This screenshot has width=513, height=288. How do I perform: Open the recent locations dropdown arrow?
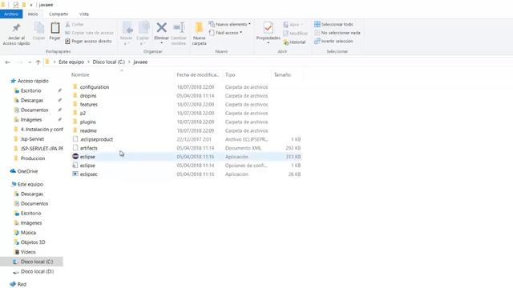(30, 62)
